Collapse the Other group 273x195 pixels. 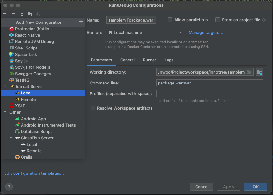[5, 112]
